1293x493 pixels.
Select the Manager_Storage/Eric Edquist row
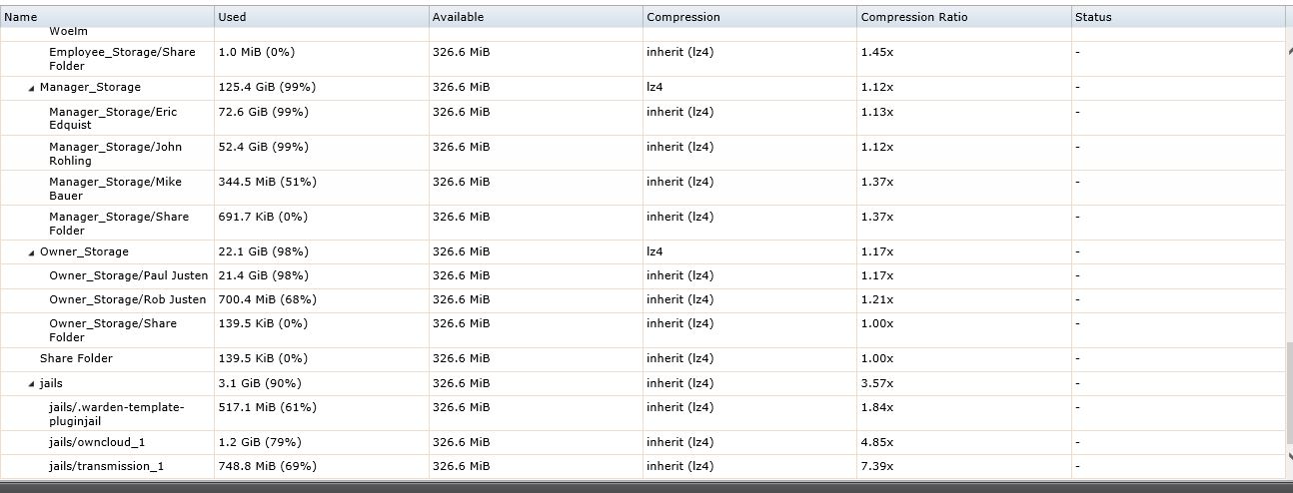[x=642, y=118]
